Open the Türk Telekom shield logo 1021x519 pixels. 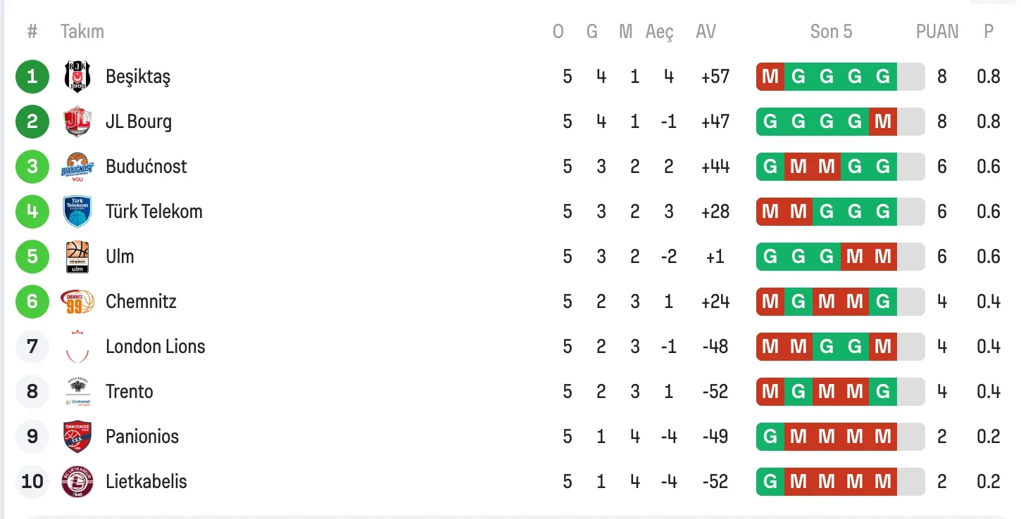(77, 211)
